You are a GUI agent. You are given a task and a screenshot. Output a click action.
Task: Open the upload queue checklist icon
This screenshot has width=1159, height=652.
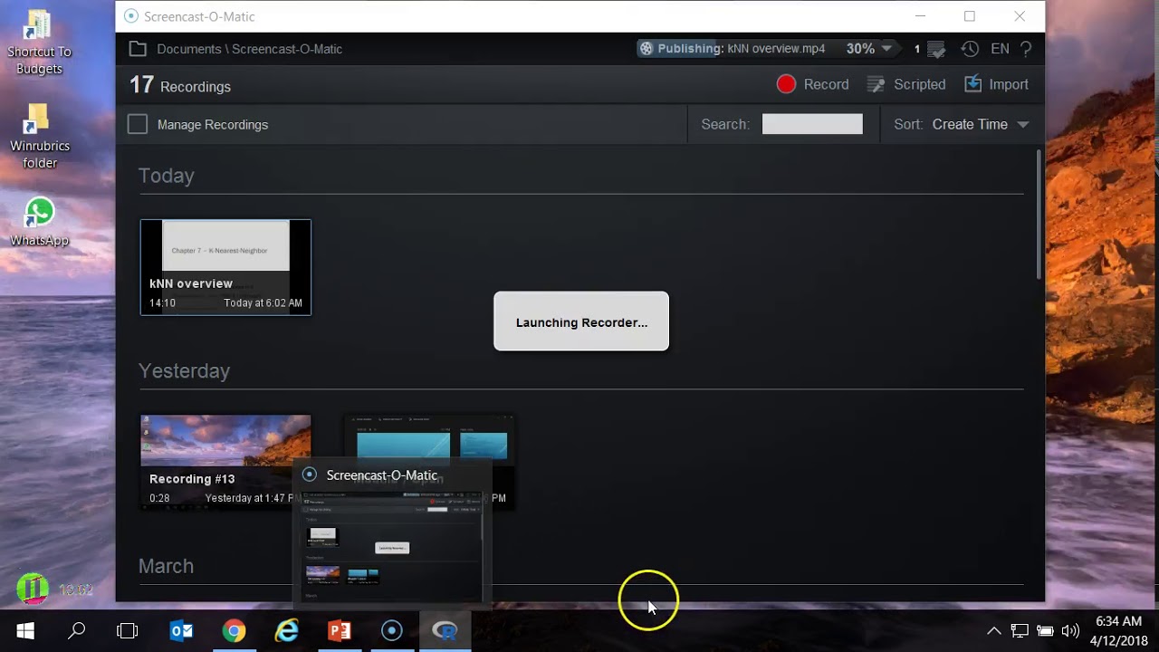click(936, 49)
